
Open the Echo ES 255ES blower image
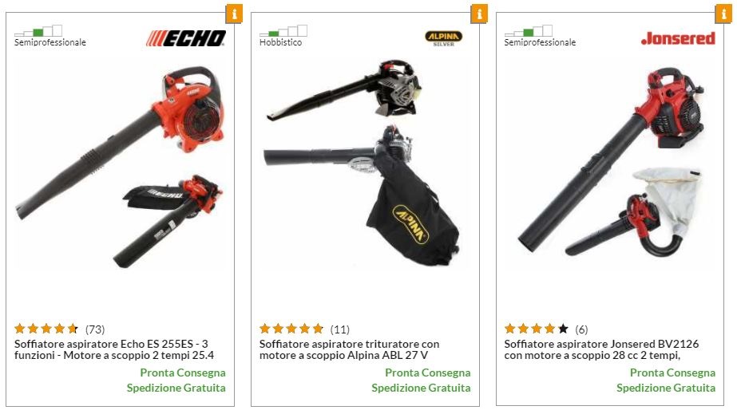coord(120,167)
